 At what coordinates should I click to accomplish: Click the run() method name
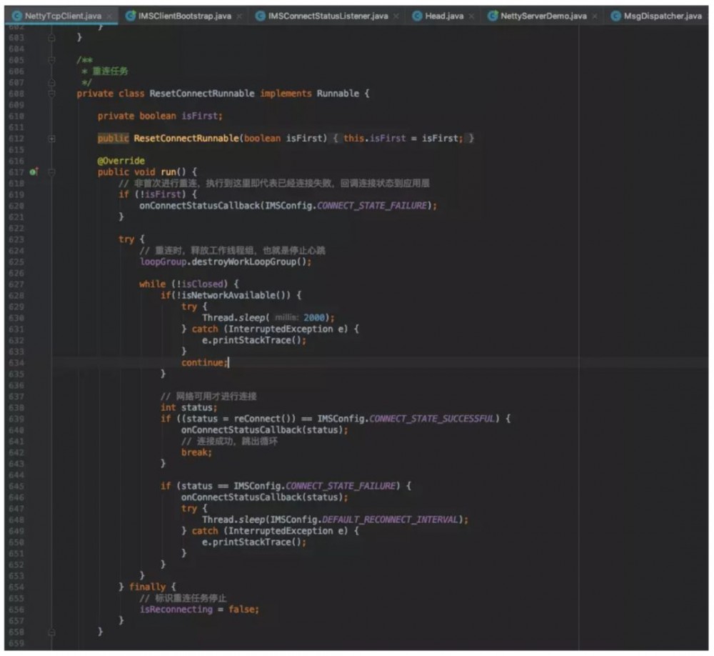click(168, 172)
